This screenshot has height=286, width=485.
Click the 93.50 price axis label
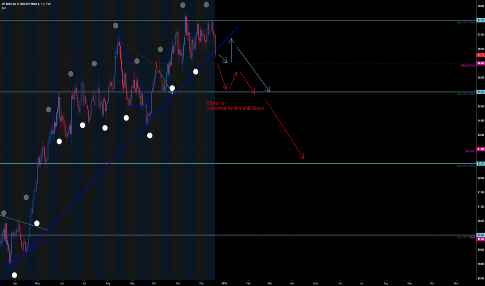[481, 135]
